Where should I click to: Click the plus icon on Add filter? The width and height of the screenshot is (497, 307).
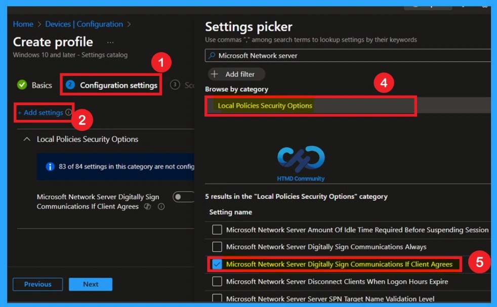(214, 74)
